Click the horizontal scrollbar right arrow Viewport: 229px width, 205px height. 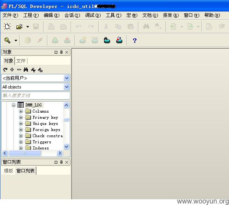60,153
